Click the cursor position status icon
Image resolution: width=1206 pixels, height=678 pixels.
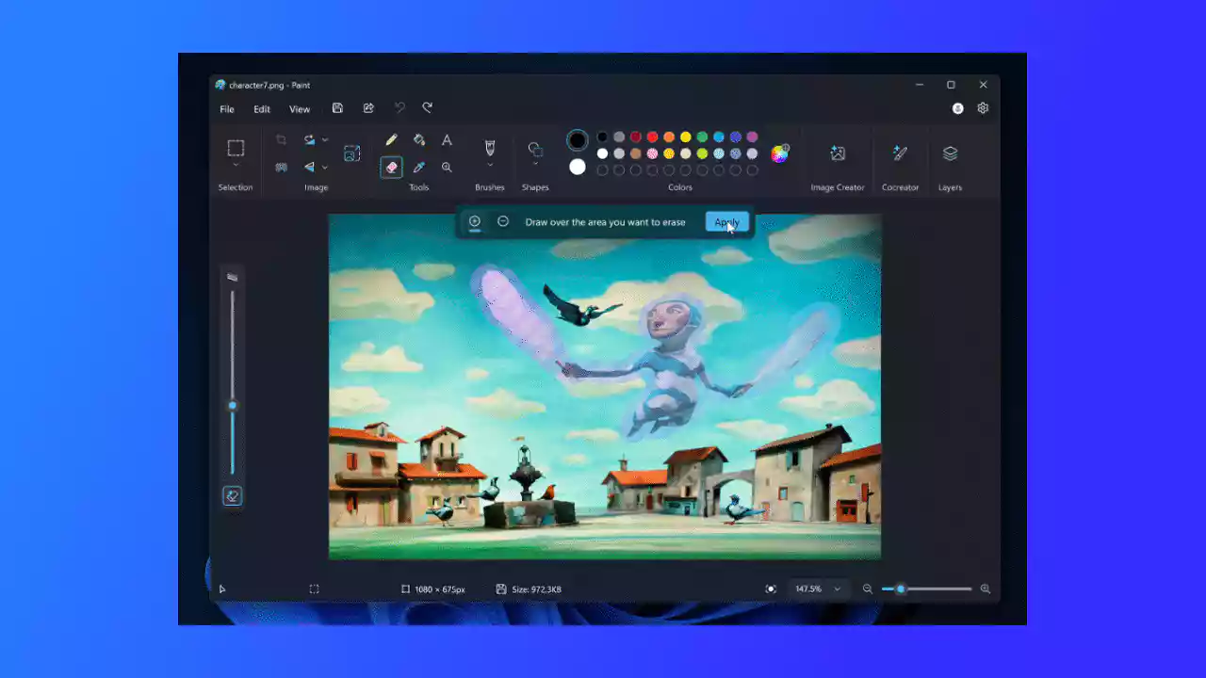pos(222,589)
